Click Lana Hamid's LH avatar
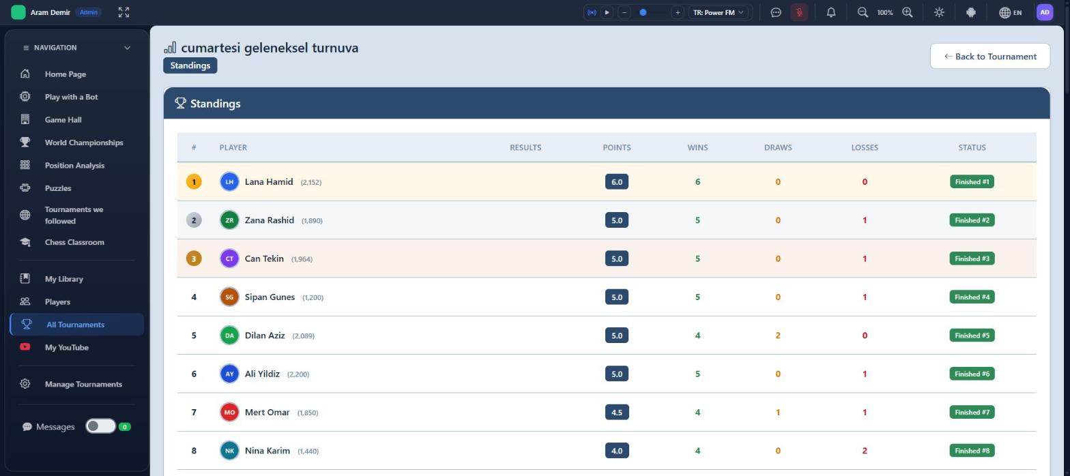 click(x=229, y=181)
